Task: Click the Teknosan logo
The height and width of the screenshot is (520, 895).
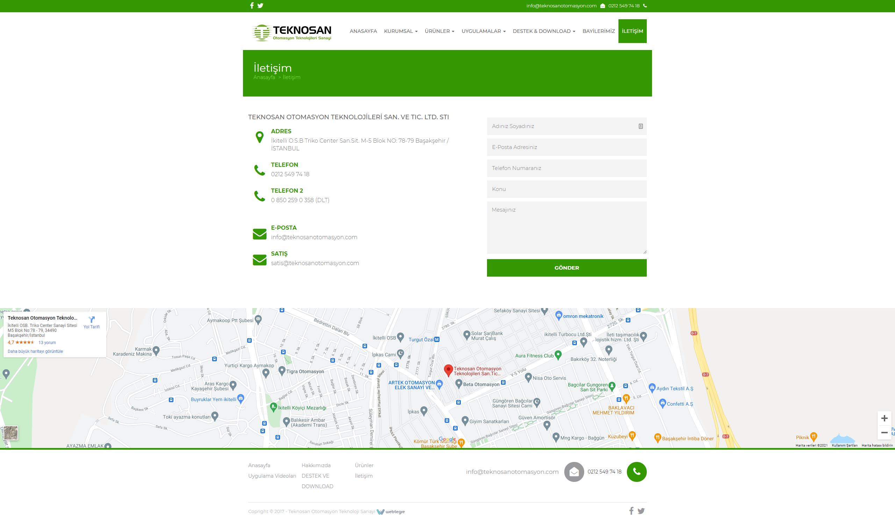Action: click(292, 33)
